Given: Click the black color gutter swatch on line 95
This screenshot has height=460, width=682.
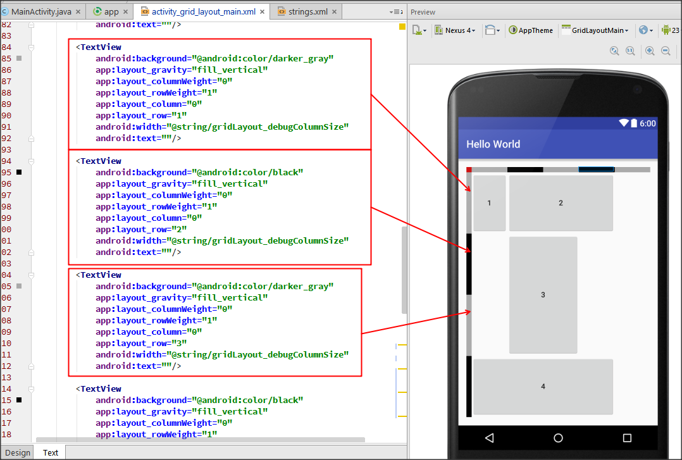Looking at the screenshot, I should point(19,172).
